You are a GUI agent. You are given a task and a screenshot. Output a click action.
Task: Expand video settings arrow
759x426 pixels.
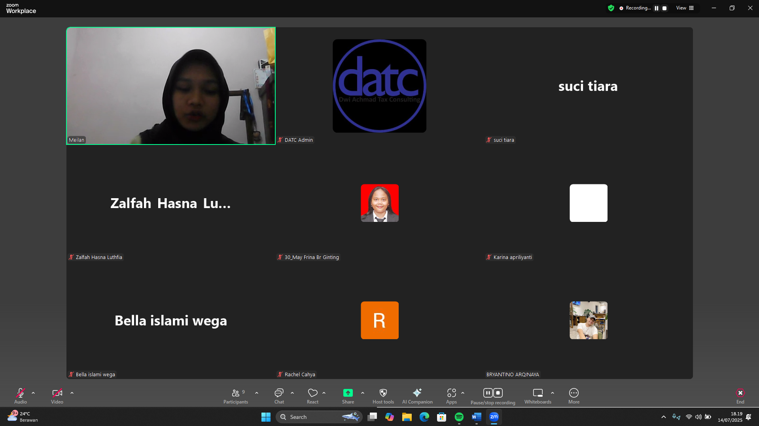pos(72,393)
